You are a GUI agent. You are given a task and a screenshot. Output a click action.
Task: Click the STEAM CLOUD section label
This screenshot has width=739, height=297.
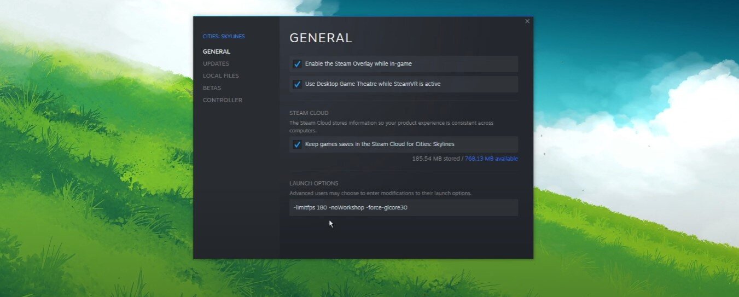(x=309, y=113)
